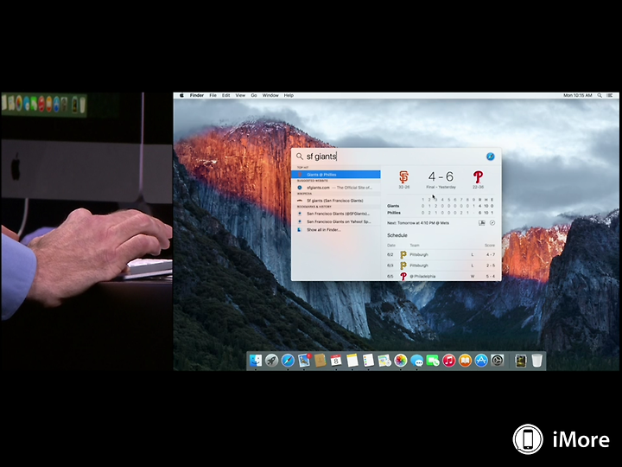The height and width of the screenshot is (467, 622).
Task: Open Reminders list icon in Dock
Action: (x=369, y=361)
